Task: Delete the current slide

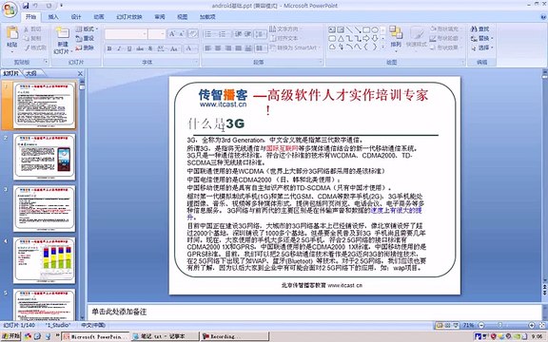Action: 85,47
